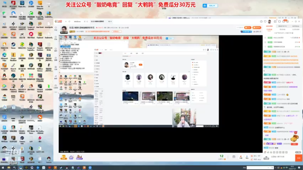Switch to the 钻粉粉丝 tab
Screen dimensions: 303x170
pos(295,26)
